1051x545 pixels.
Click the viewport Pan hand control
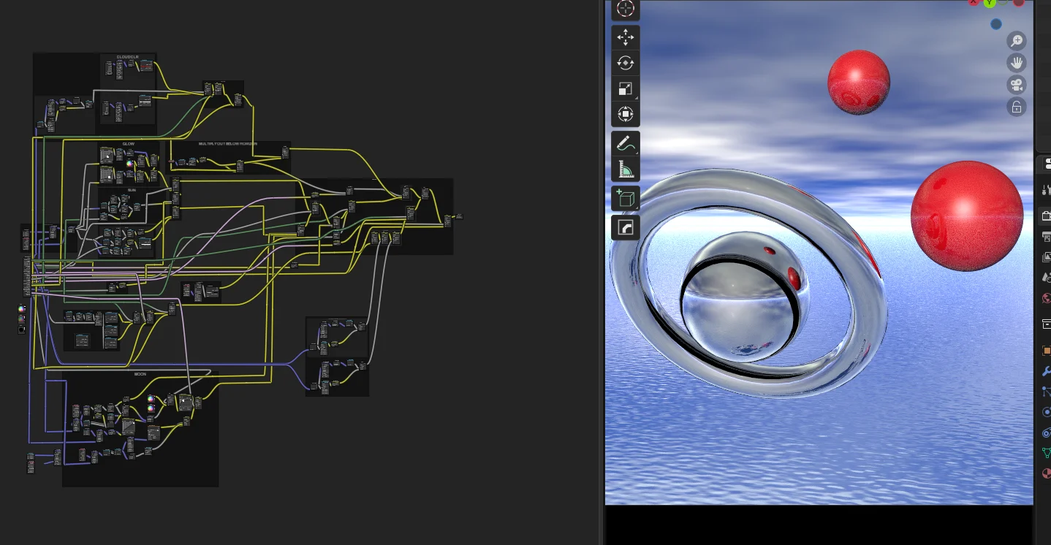pyautogui.click(x=1017, y=63)
